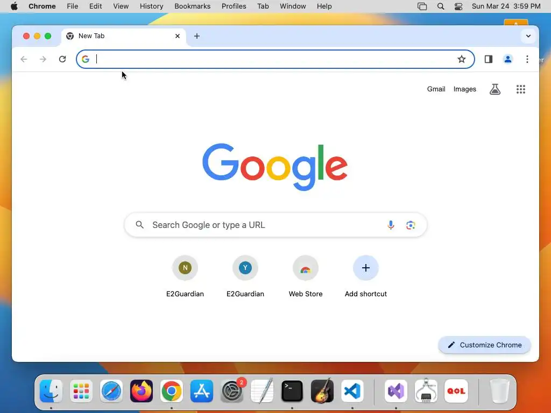The image size is (551, 413).
Task: Open the History menu
Action: [151, 6]
